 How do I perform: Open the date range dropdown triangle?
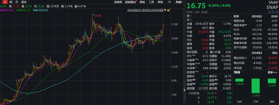pos(165,10)
